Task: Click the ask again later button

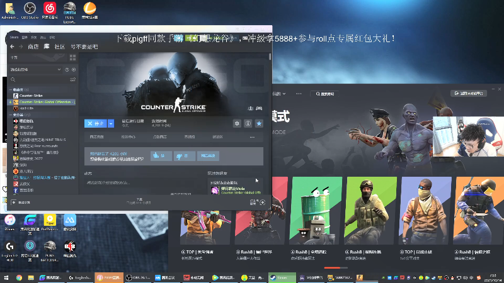Action: 208,155
